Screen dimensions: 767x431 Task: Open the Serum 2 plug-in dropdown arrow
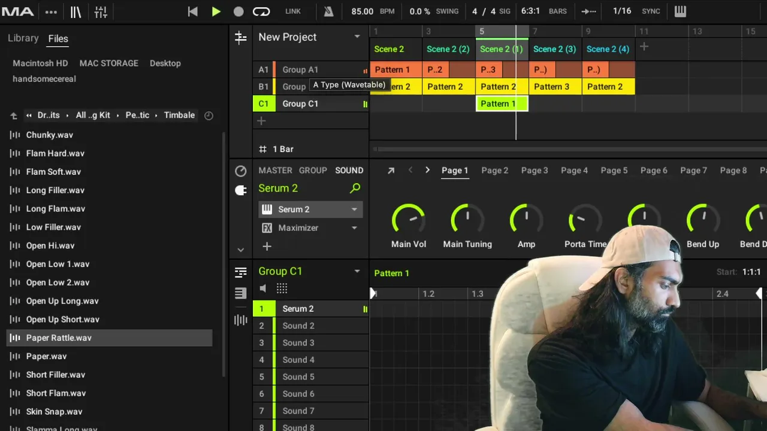click(354, 210)
